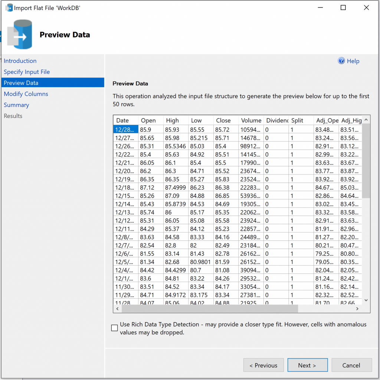
Task: Click the 12/8/... date cell
Action: [x=126, y=237]
